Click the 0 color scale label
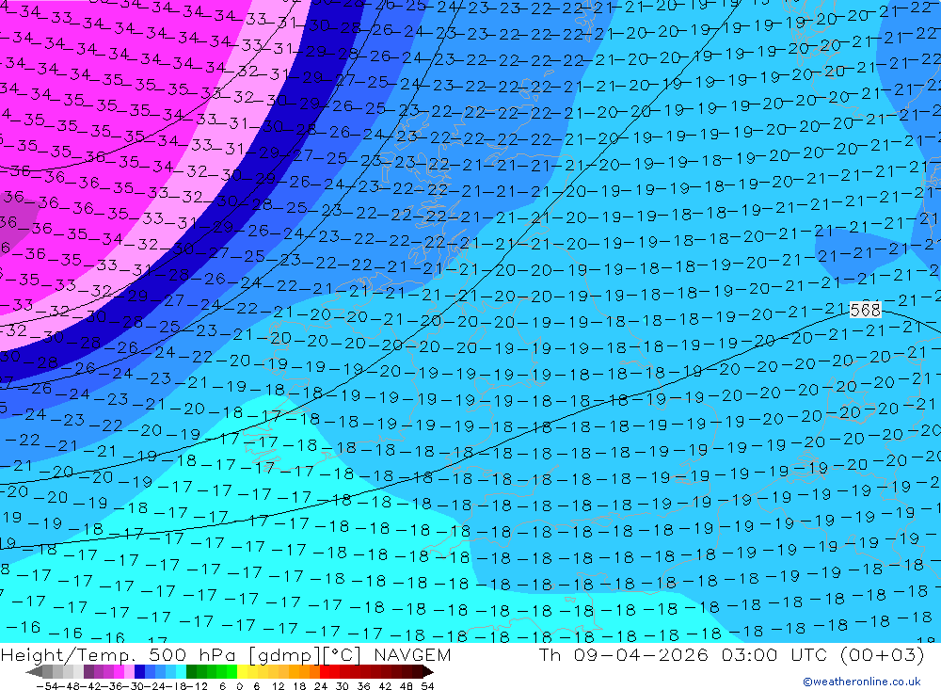941x690 pixels. [239, 686]
